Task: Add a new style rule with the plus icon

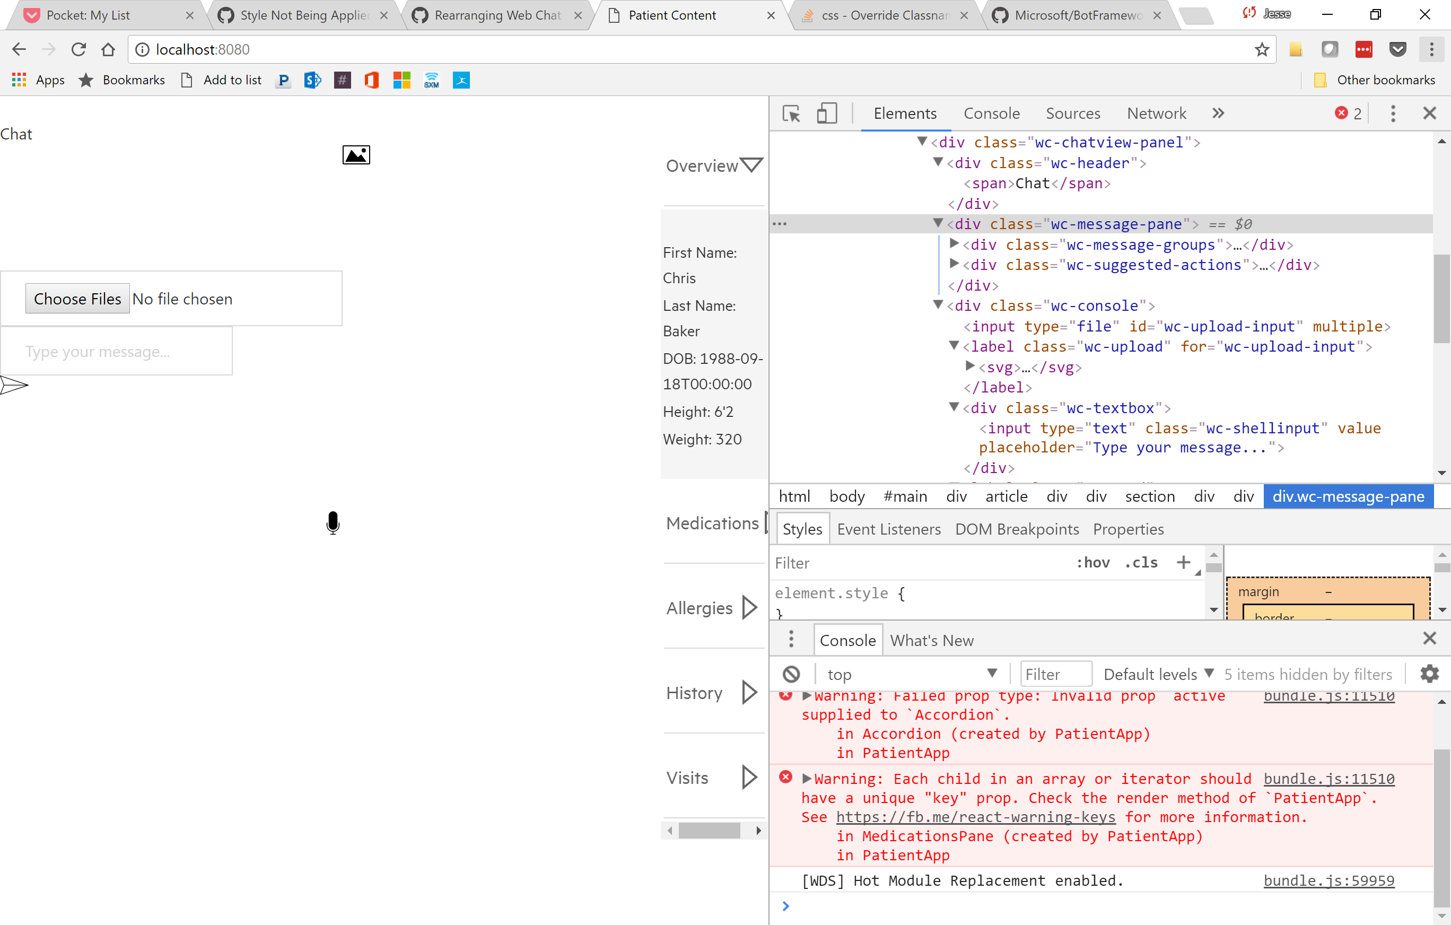Action: pos(1184,562)
